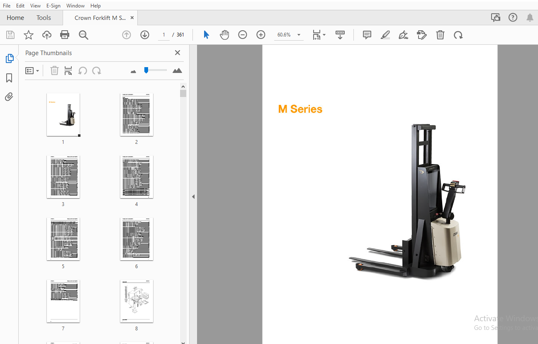
Task: Select page 4 thumbnail
Action: (136, 177)
